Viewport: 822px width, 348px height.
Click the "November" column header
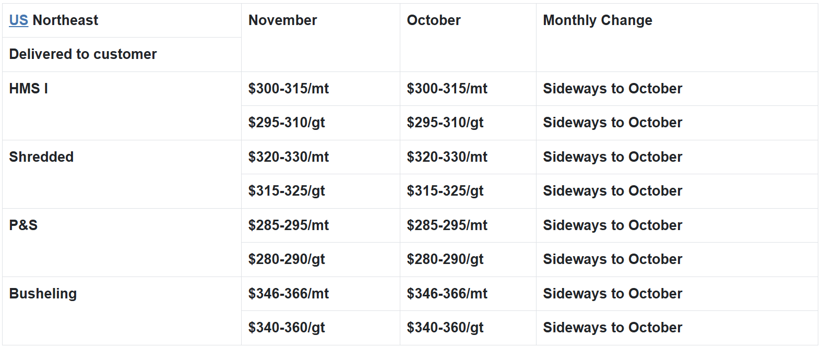coord(282,20)
